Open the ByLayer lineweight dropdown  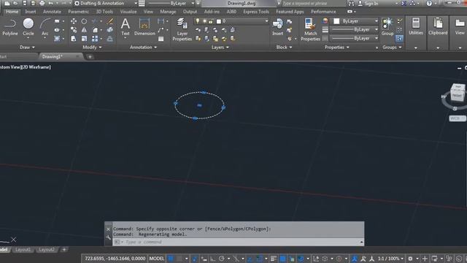click(x=355, y=29)
